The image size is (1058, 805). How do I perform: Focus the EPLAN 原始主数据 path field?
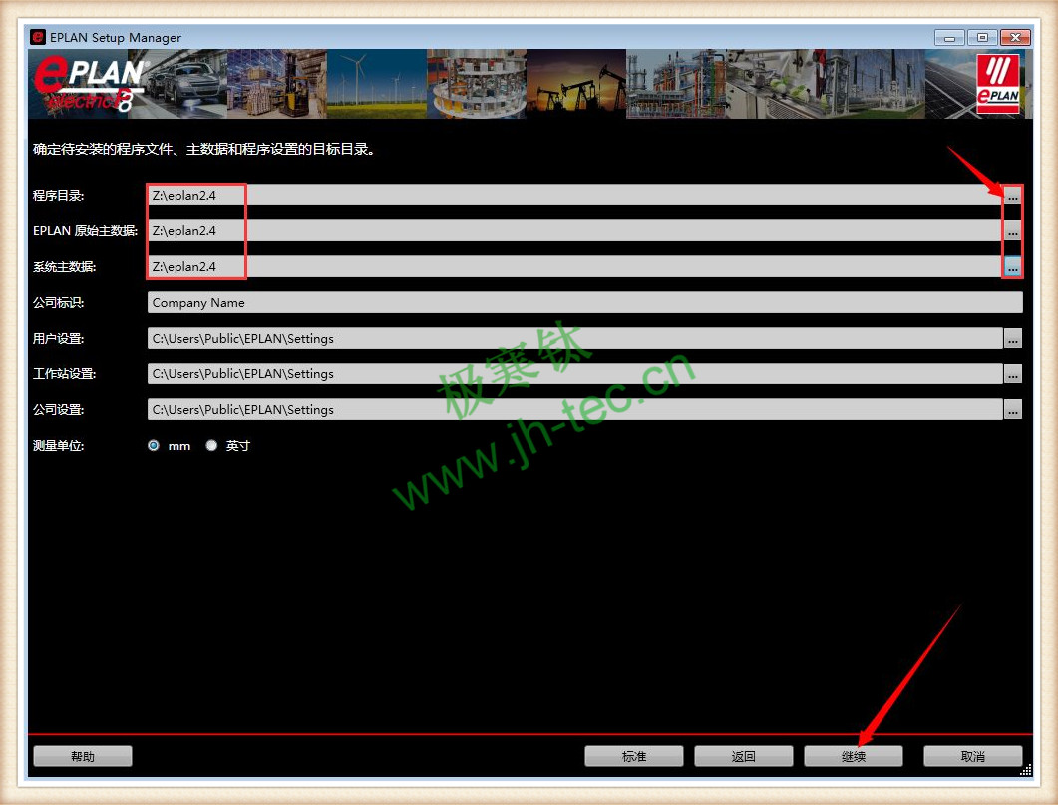click(x=574, y=231)
